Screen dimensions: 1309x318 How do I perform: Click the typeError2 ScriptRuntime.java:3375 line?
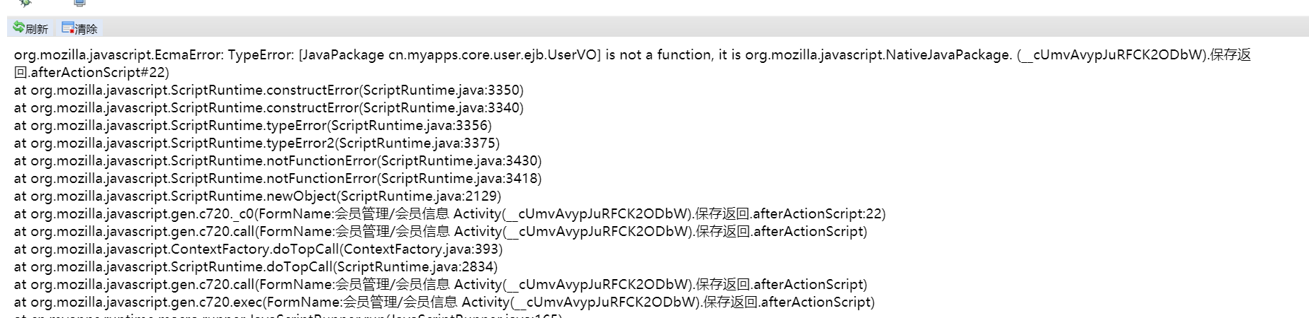[x=257, y=143]
